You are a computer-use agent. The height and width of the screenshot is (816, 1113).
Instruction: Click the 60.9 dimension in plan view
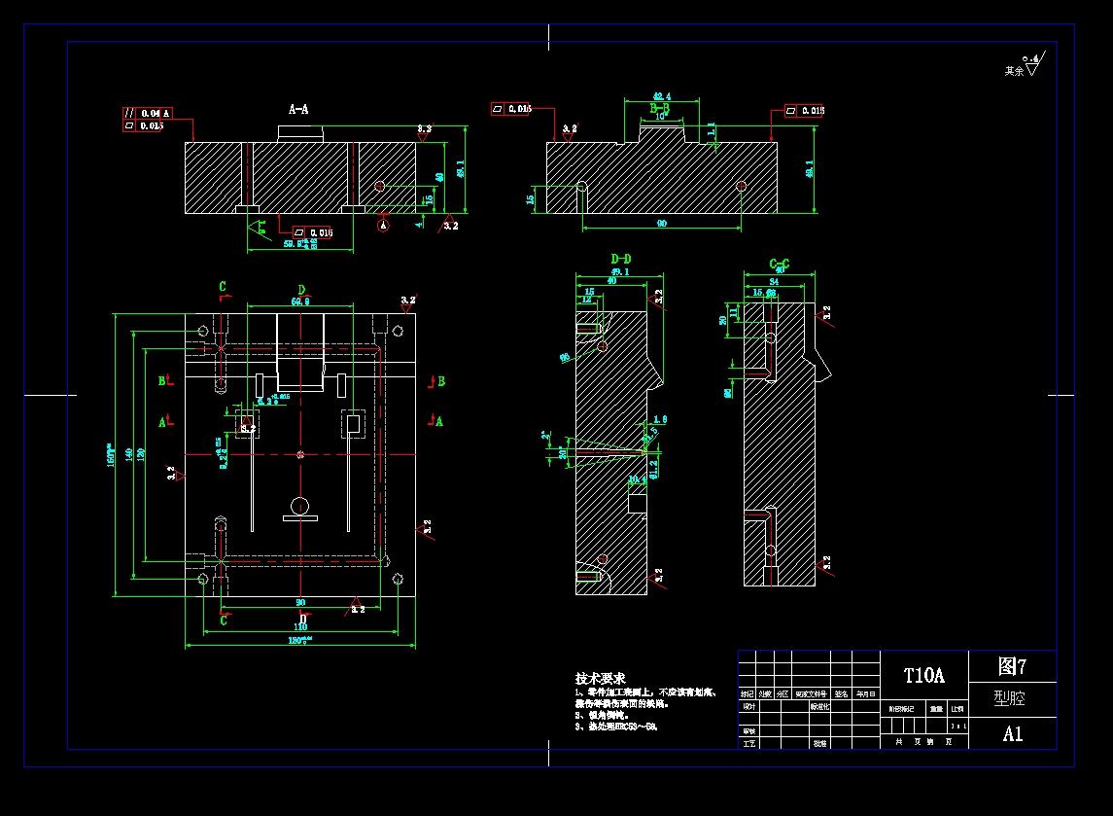point(300,302)
